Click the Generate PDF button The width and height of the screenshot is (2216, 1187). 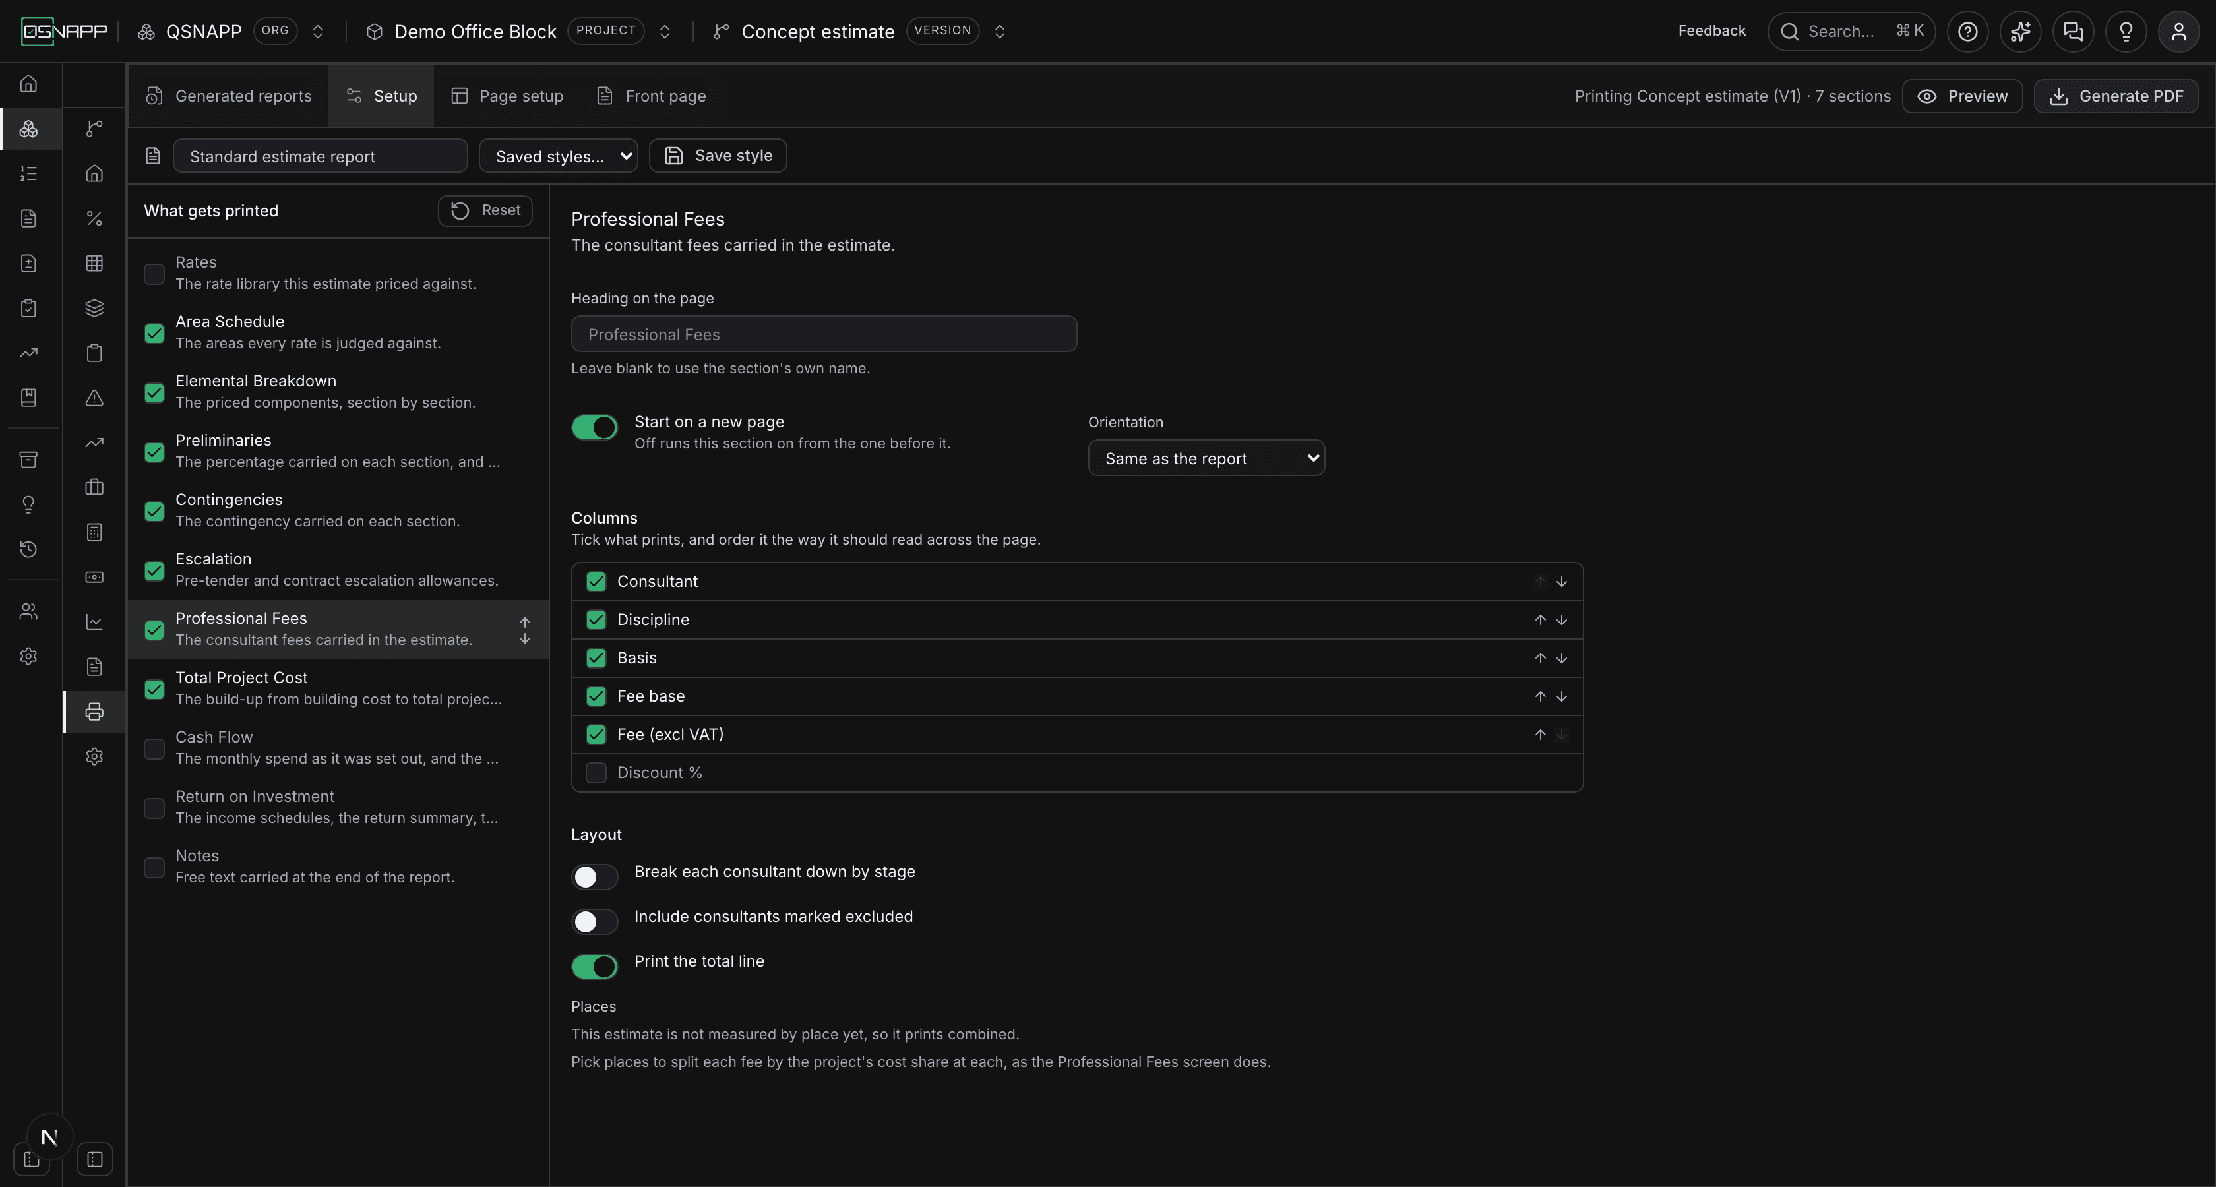coord(2115,96)
